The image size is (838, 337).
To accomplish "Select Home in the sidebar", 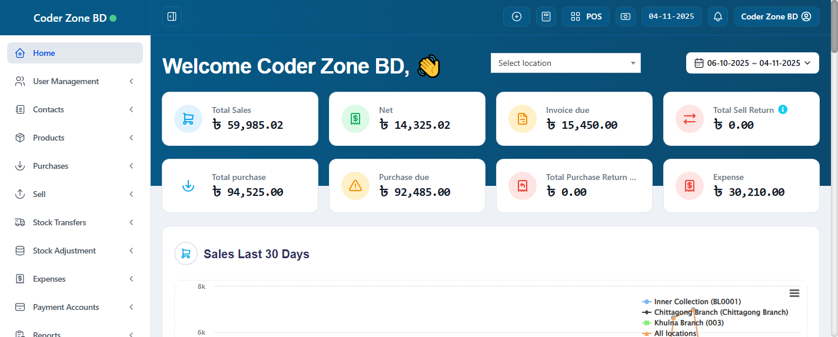I will 75,53.
